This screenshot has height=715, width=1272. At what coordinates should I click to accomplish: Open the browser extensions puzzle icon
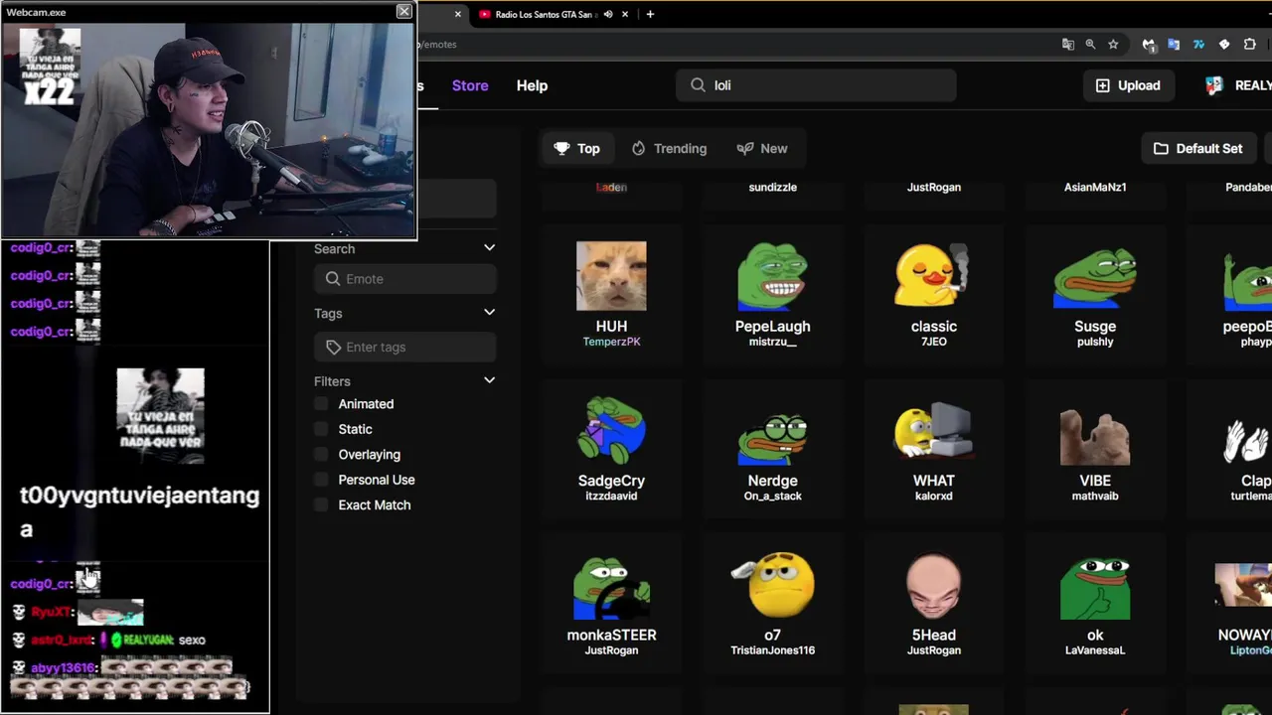[x=1249, y=44]
